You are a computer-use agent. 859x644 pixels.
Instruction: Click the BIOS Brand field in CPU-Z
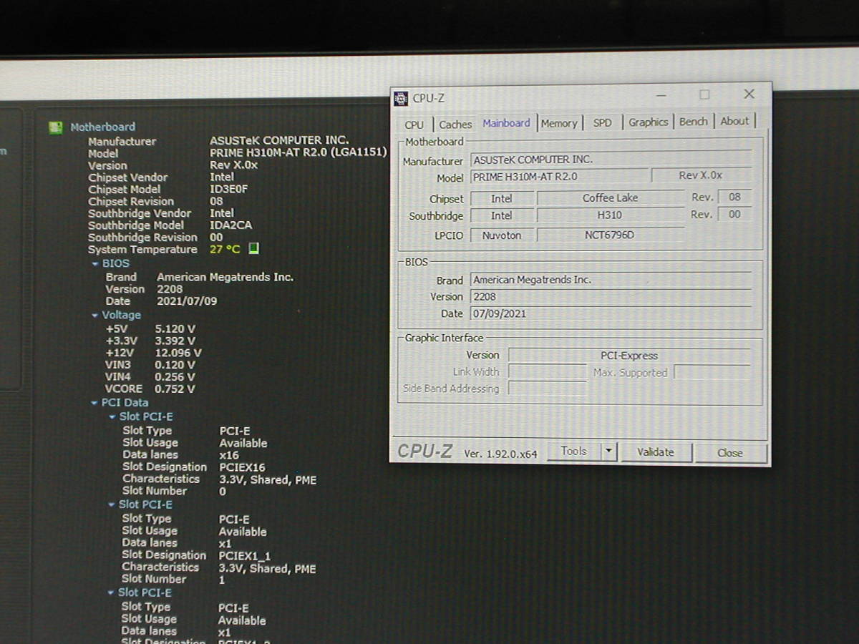(611, 280)
